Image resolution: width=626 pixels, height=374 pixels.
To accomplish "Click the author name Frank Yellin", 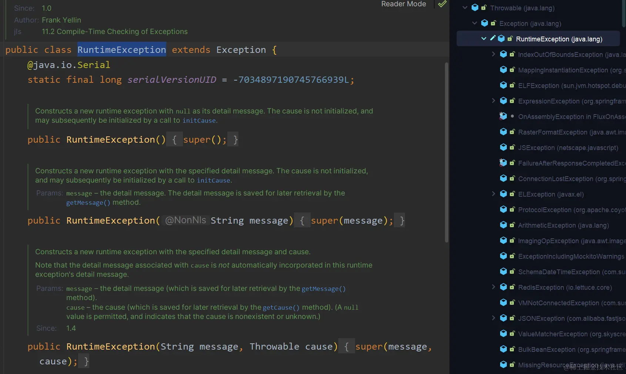I will pos(61,20).
